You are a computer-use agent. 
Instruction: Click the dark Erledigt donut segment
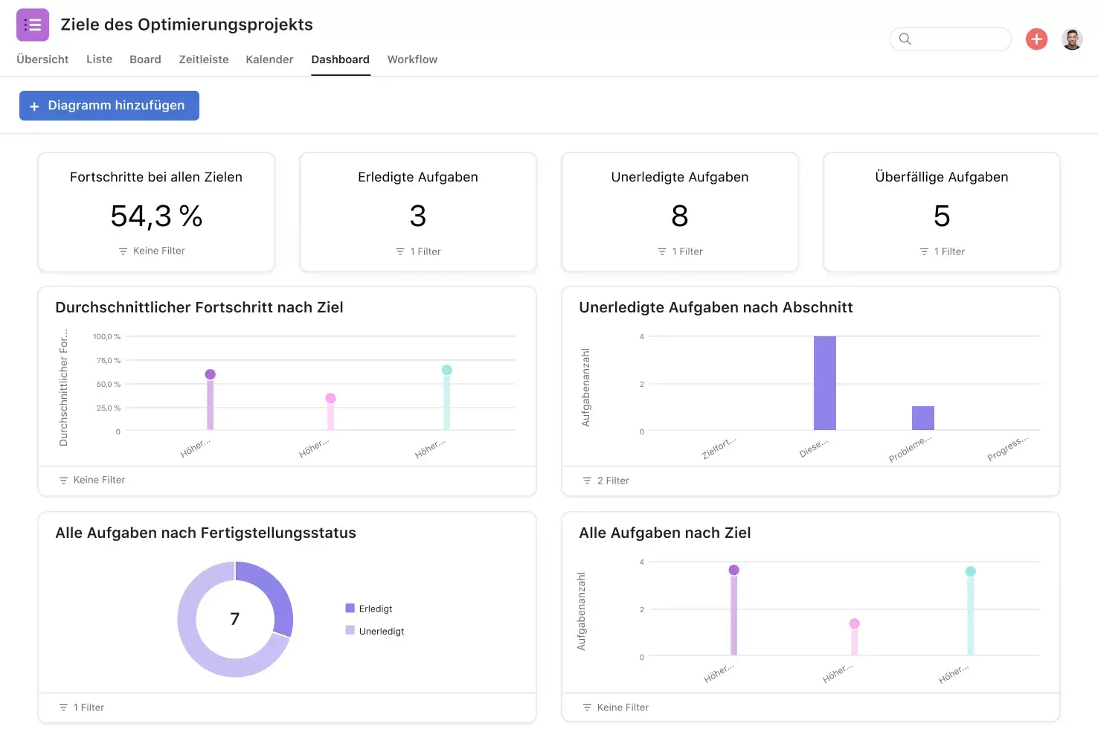(274, 594)
